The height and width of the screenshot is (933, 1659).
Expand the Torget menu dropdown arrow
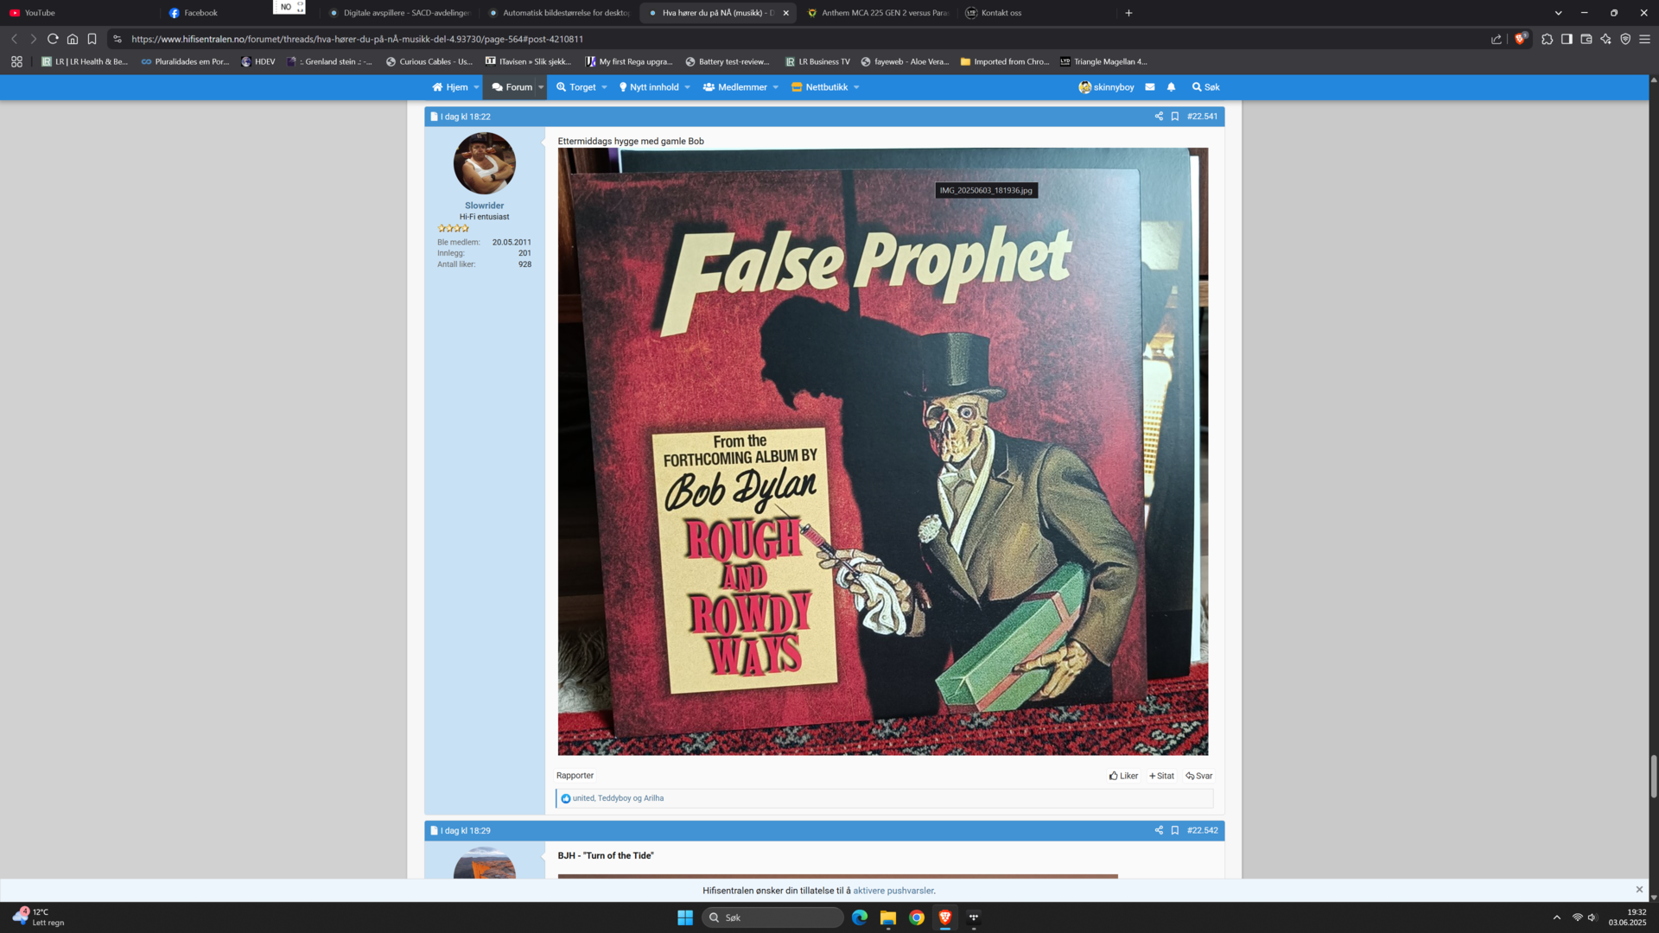click(604, 87)
